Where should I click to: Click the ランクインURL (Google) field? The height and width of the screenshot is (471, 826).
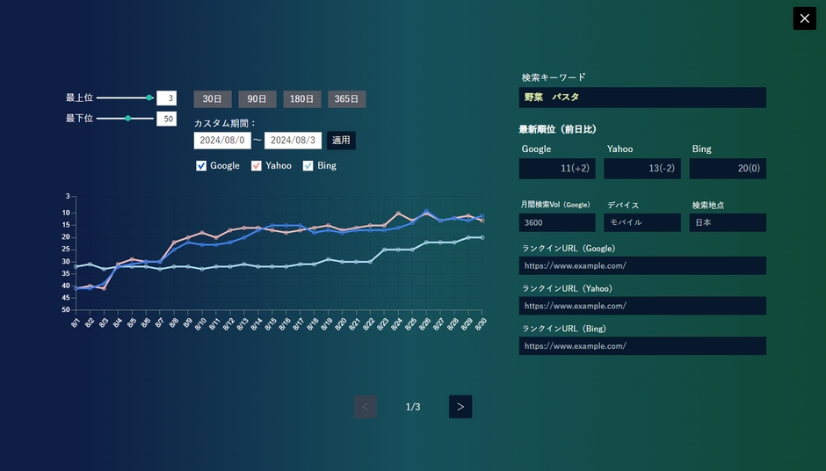click(x=642, y=265)
